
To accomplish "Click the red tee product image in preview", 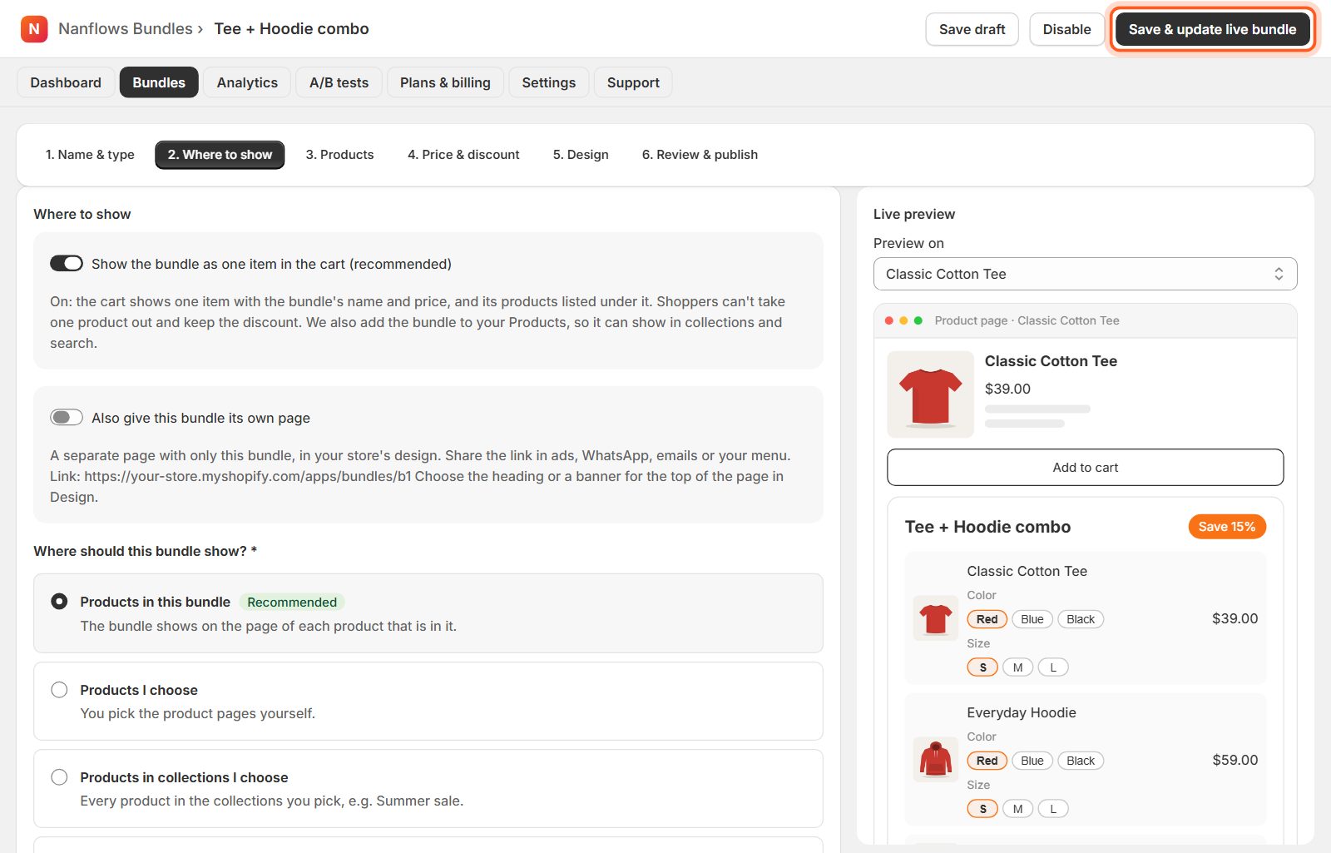I will pos(930,394).
